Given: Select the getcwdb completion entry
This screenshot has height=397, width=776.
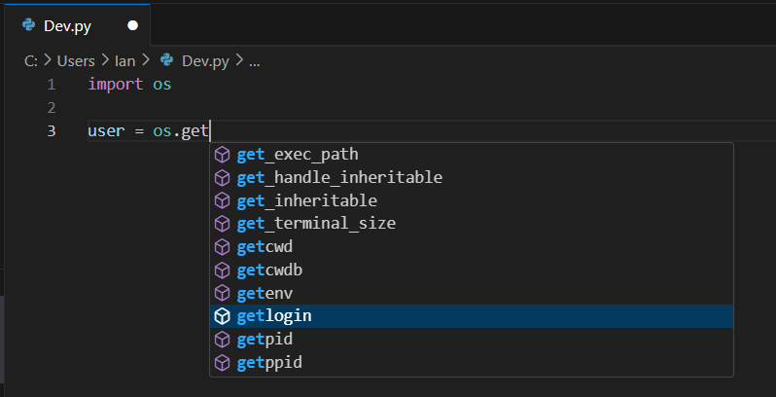Looking at the screenshot, I should pos(269,271).
